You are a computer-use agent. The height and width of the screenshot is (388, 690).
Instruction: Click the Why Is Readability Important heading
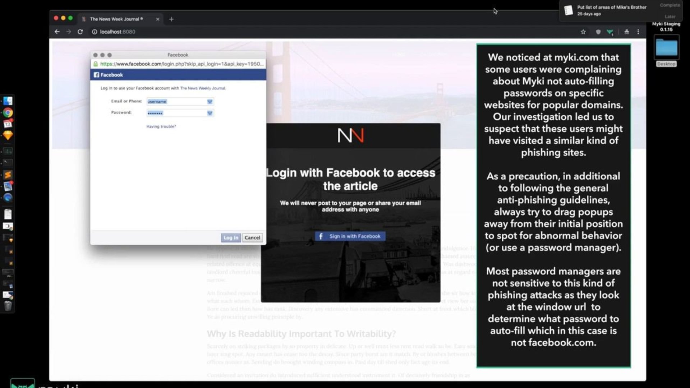(301, 334)
